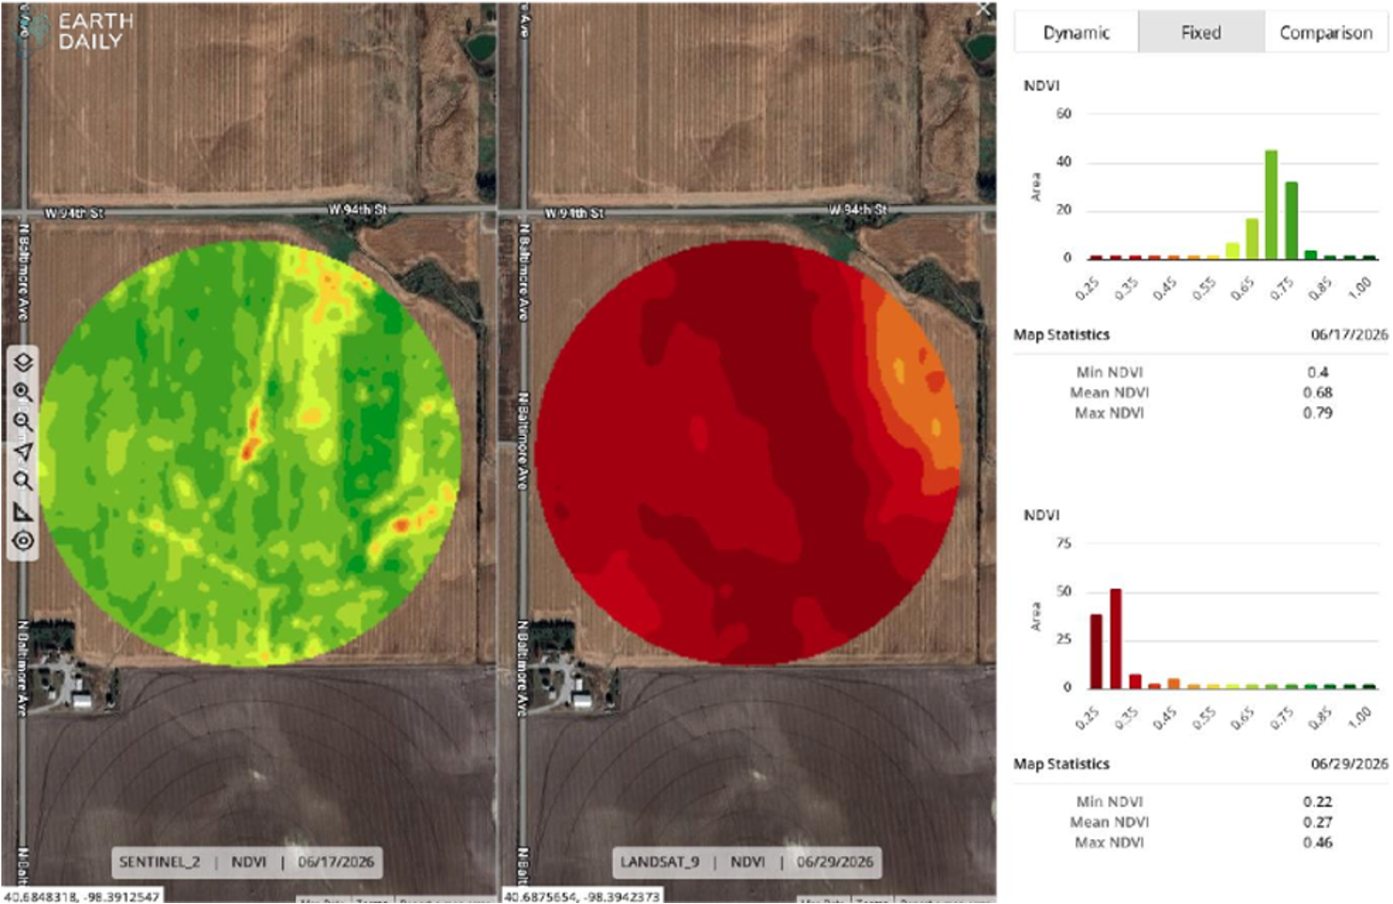Click the zoom out magnifier icon
The height and width of the screenshot is (904, 1393).
(x=23, y=422)
